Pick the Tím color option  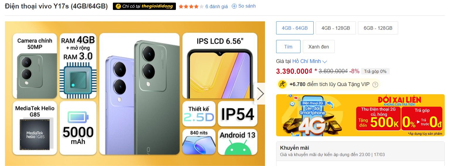pos(288,47)
